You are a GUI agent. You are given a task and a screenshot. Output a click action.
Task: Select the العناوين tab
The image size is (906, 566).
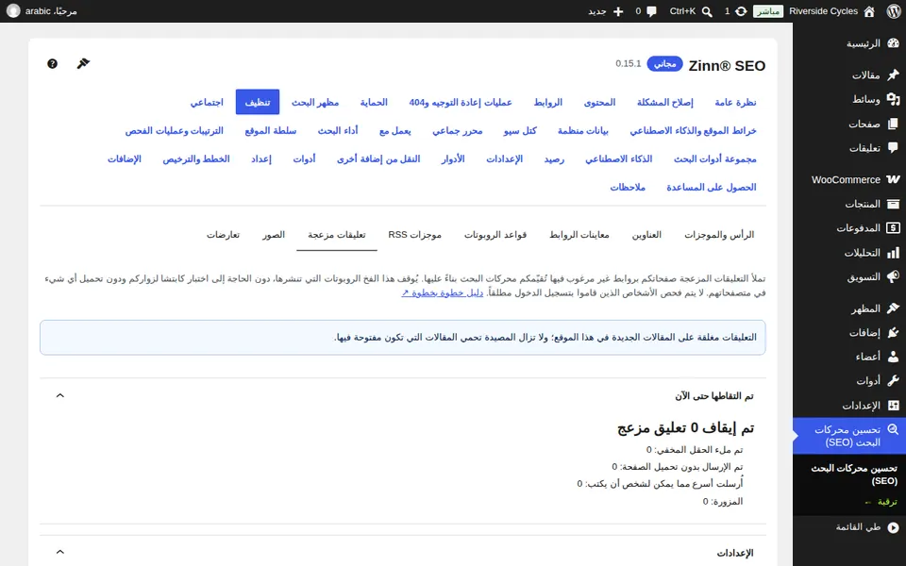point(646,235)
